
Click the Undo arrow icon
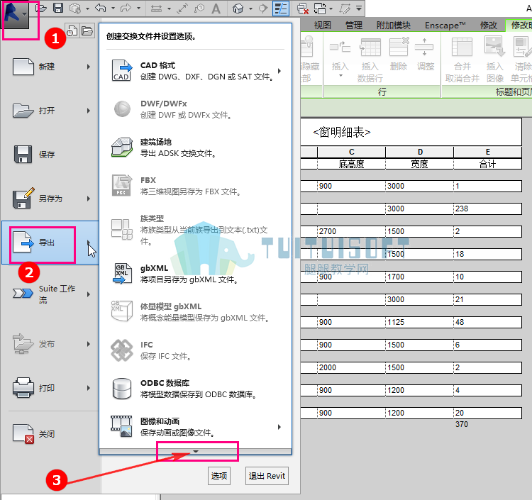[101, 8]
